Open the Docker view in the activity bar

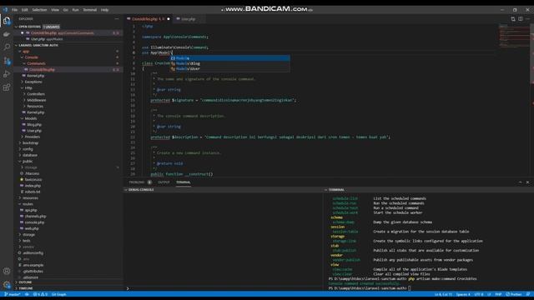[7, 34]
